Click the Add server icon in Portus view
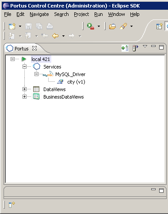The height and width of the screenshot is (214, 168). [125, 48]
